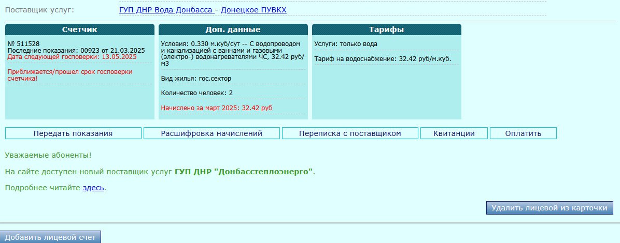The height and width of the screenshot is (243, 620).
Task: Click the Приближается/прошел срок госповерки warning
Action: pyautogui.click(x=70, y=75)
